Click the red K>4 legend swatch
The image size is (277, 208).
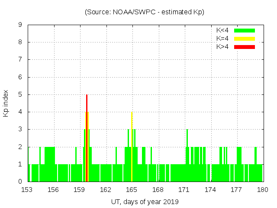click(245, 47)
